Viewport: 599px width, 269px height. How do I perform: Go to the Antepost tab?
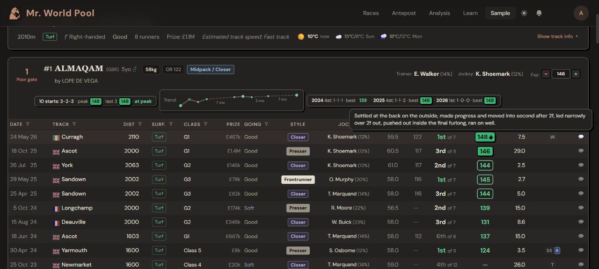tap(404, 13)
